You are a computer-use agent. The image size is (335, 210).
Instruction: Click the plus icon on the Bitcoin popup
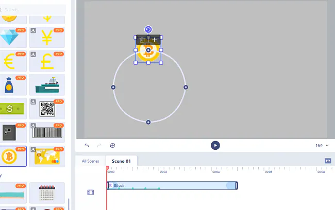155,40
